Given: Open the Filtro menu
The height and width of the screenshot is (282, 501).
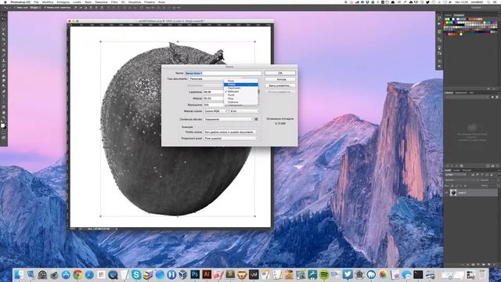Looking at the screenshot, I should click(114, 2).
